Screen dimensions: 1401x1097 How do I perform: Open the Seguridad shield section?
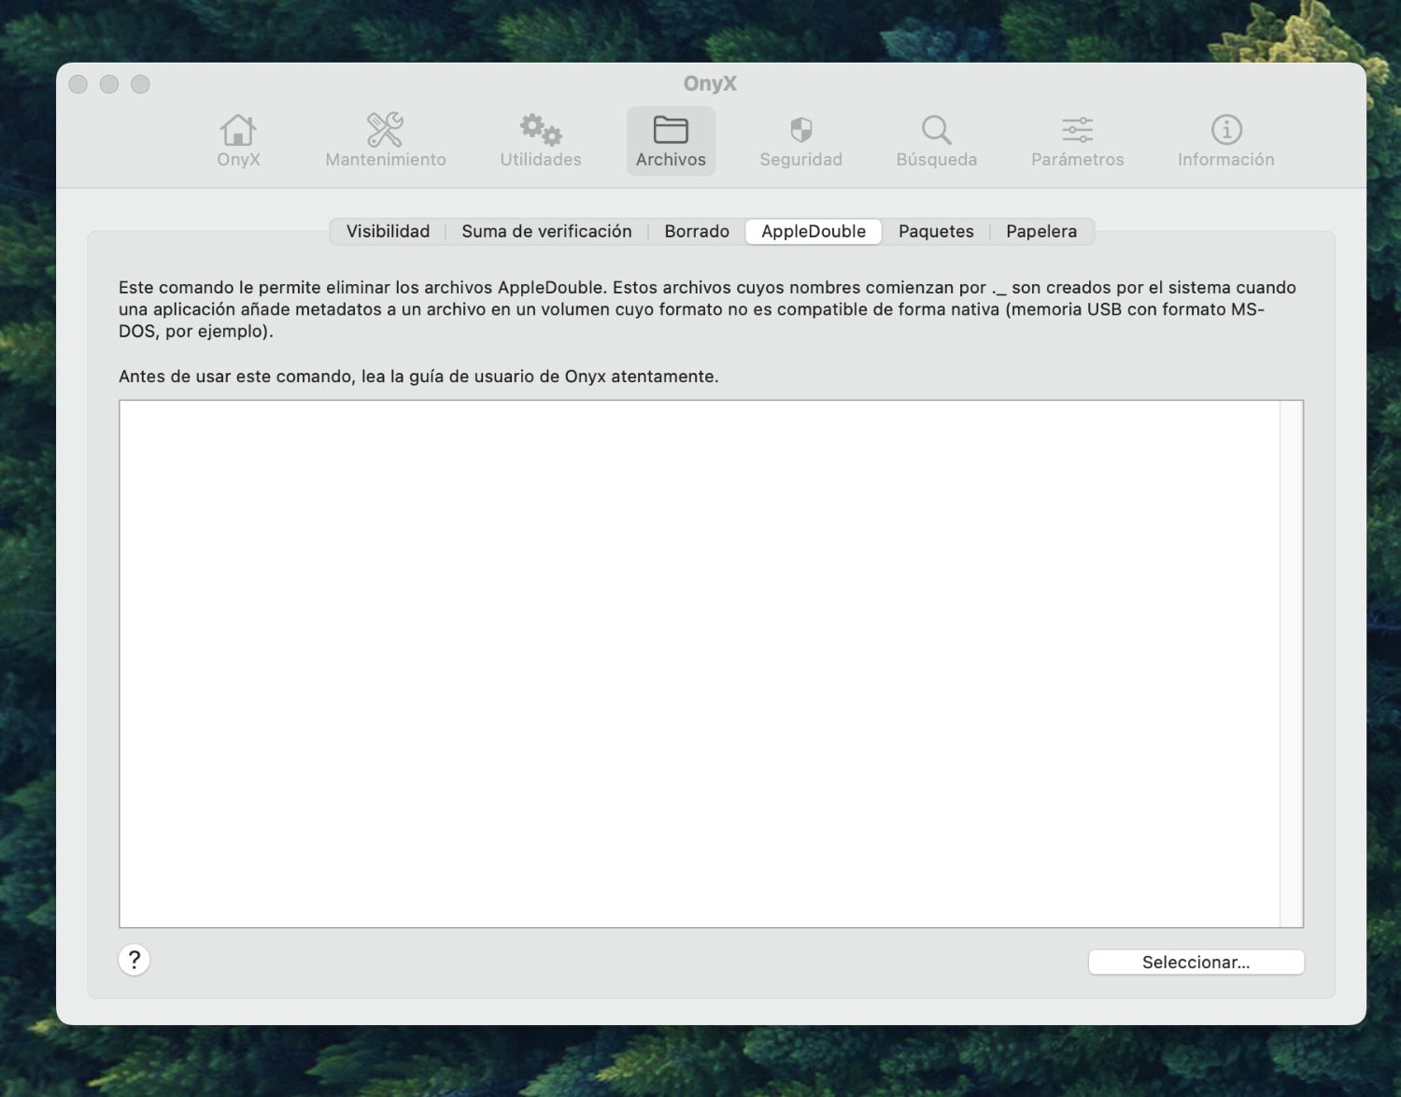tap(801, 141)
